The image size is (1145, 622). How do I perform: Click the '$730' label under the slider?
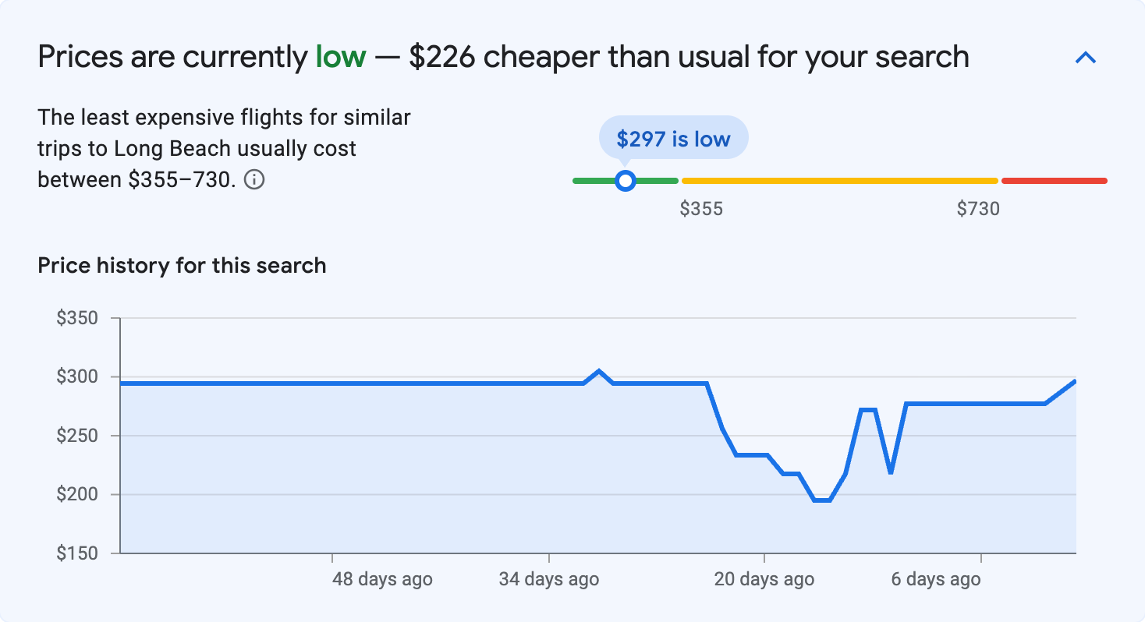pyautogui.click(x=979, y=208)
